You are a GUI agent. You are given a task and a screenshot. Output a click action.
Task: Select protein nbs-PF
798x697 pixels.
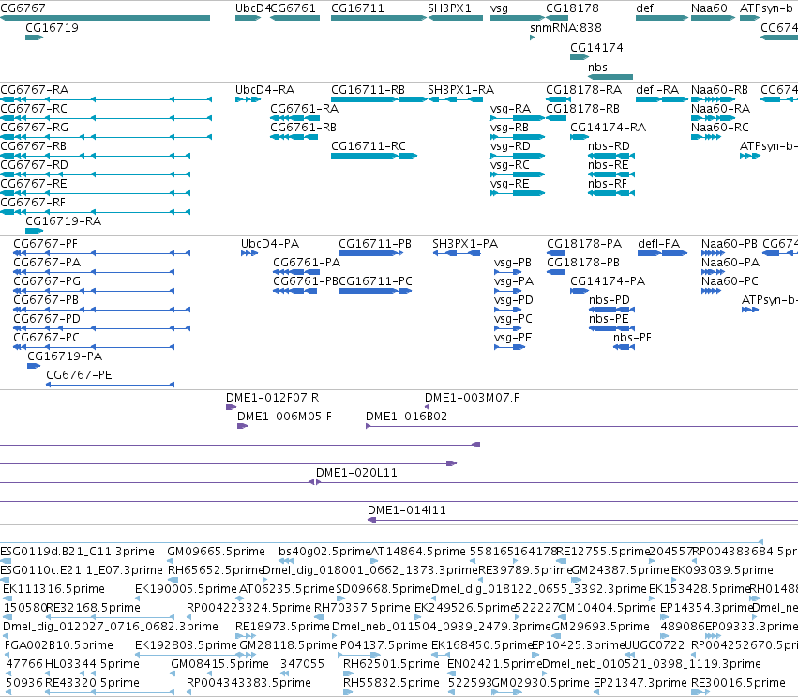click(x=624, y=347)
